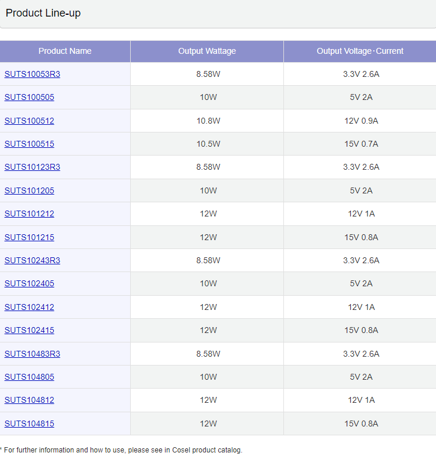Open the SUTS10483R3 product link

[x=32, y=354]
